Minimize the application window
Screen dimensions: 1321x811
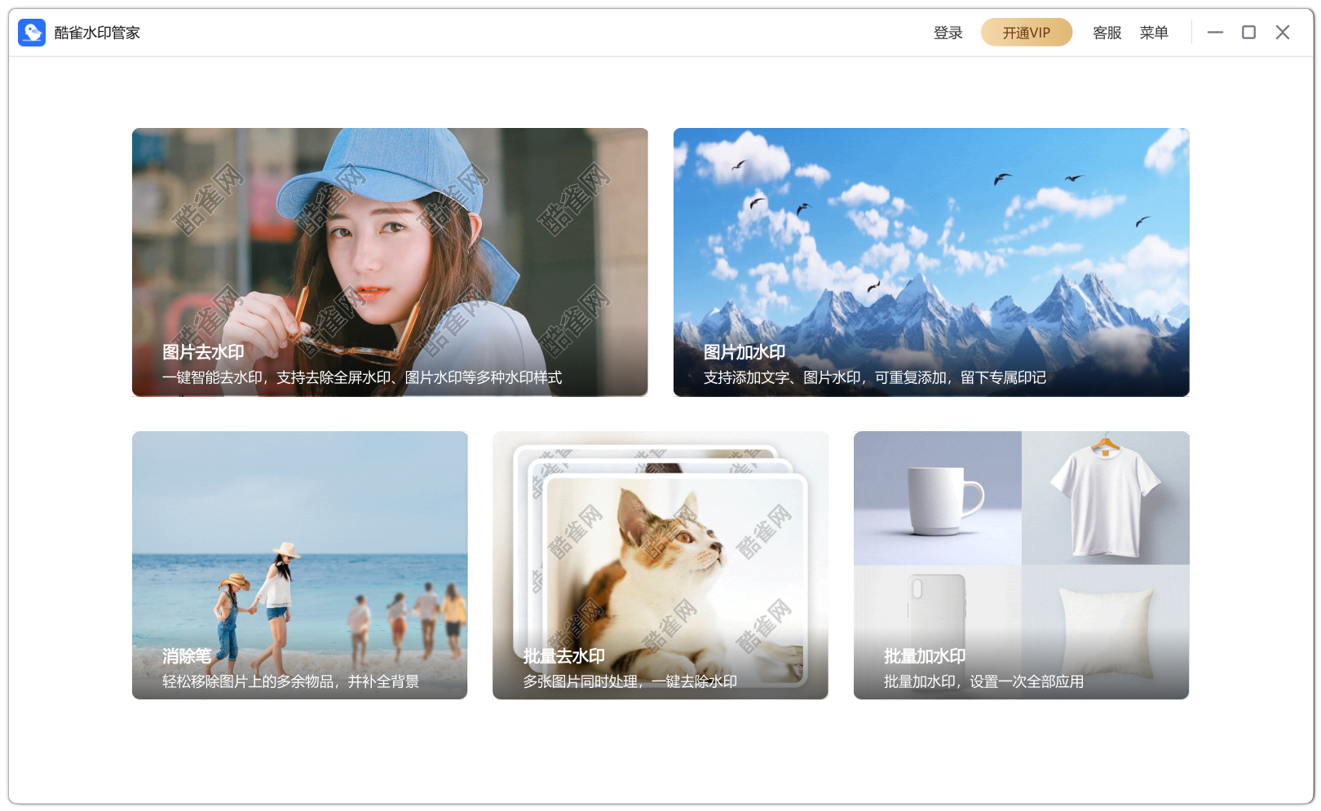(1215, 33)
